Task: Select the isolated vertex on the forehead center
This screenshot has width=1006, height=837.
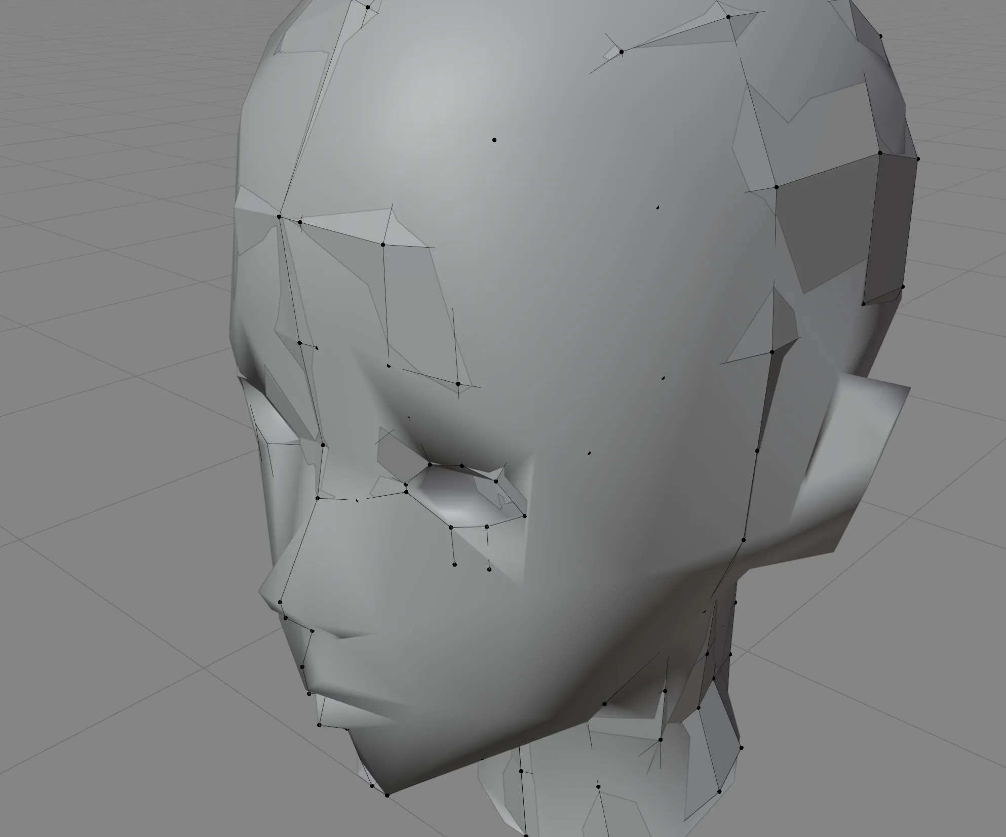Action: coord(494,140)
